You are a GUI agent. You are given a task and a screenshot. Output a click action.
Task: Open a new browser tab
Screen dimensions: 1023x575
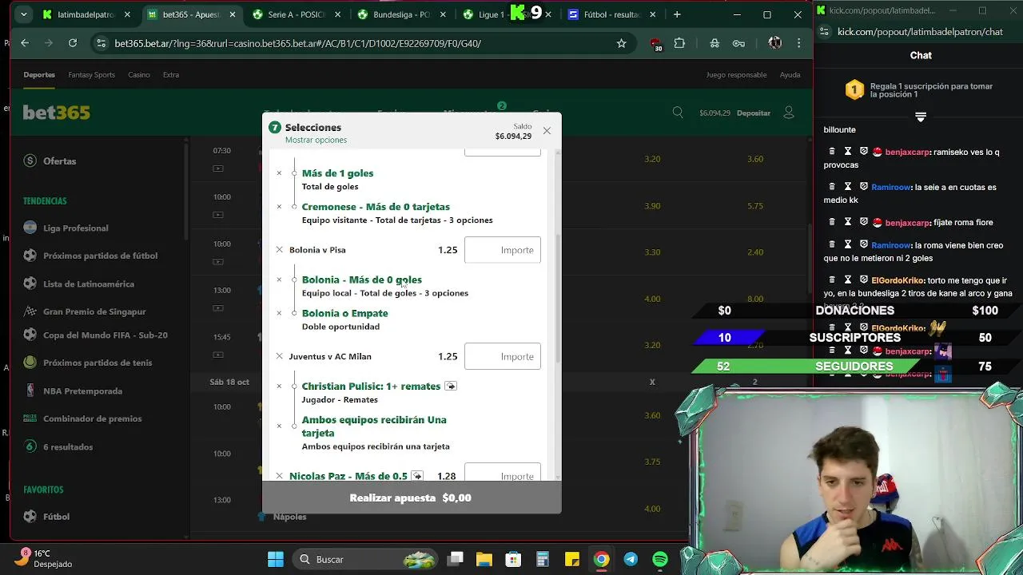[677, 14]
